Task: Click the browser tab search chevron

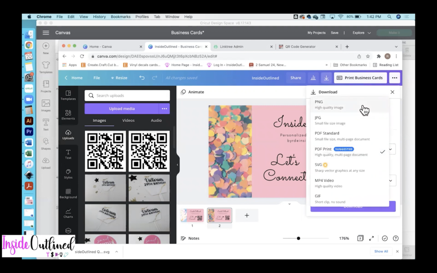Action: pos(396,46)
